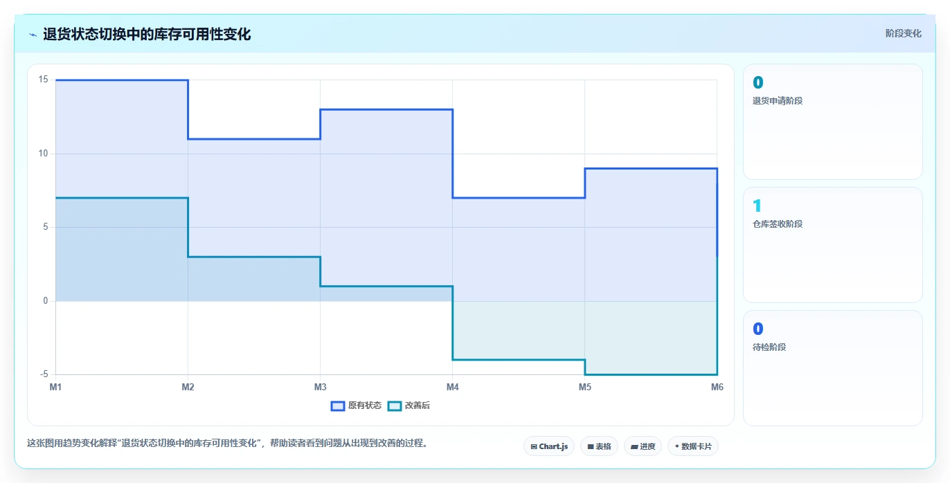Click the M4 axis label
The width and height of the screenshot is (950, 483).
click(x=452, y=387)
